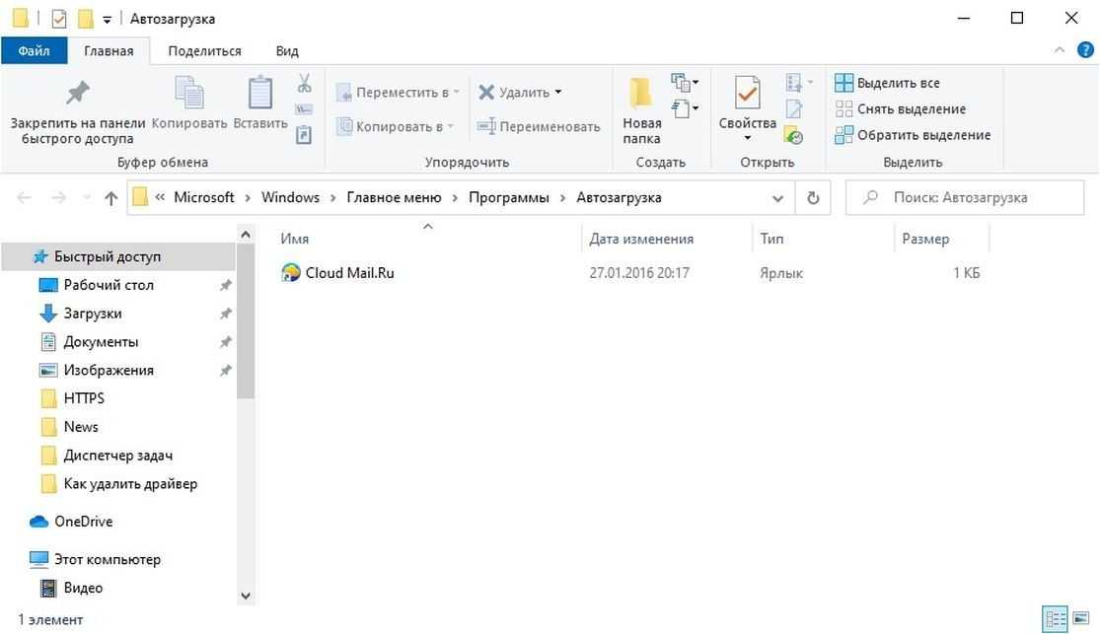Screen dimensions: 1100x634
Task: Switch to the Вид ribbon tab
Action: (x=287, y=51)
